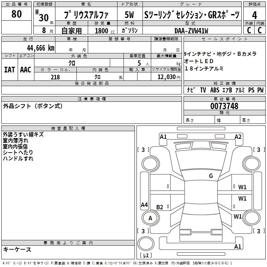267x267 pixels.
Task: Select spare tire circle above レス
Action: coord(146,244)
